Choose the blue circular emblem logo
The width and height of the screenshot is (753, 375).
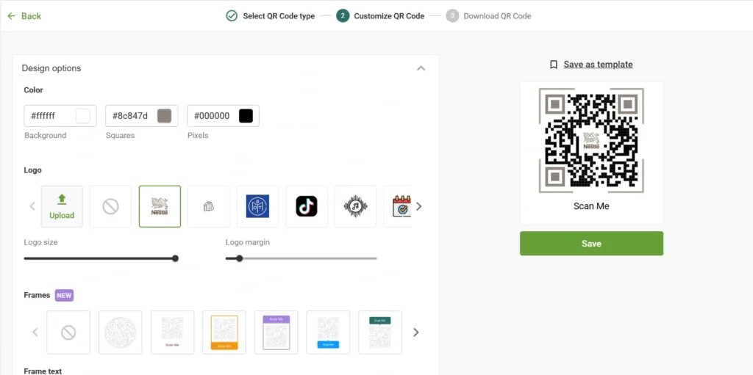coord(257,206)
